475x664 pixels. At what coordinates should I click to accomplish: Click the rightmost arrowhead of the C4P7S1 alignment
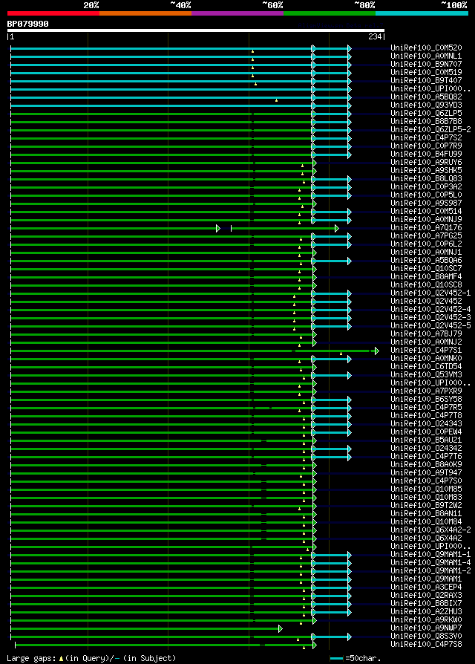coord(376,351)
